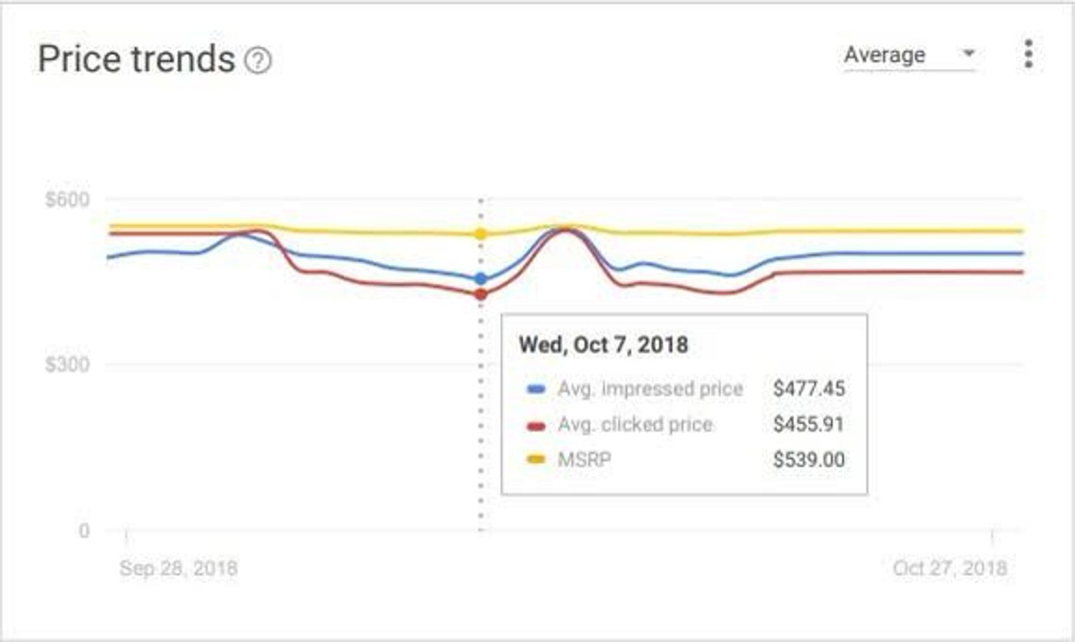Viewport: 1075px width, 642px height.
Task: Click the Price trends heading
Action: pos(136,59)
